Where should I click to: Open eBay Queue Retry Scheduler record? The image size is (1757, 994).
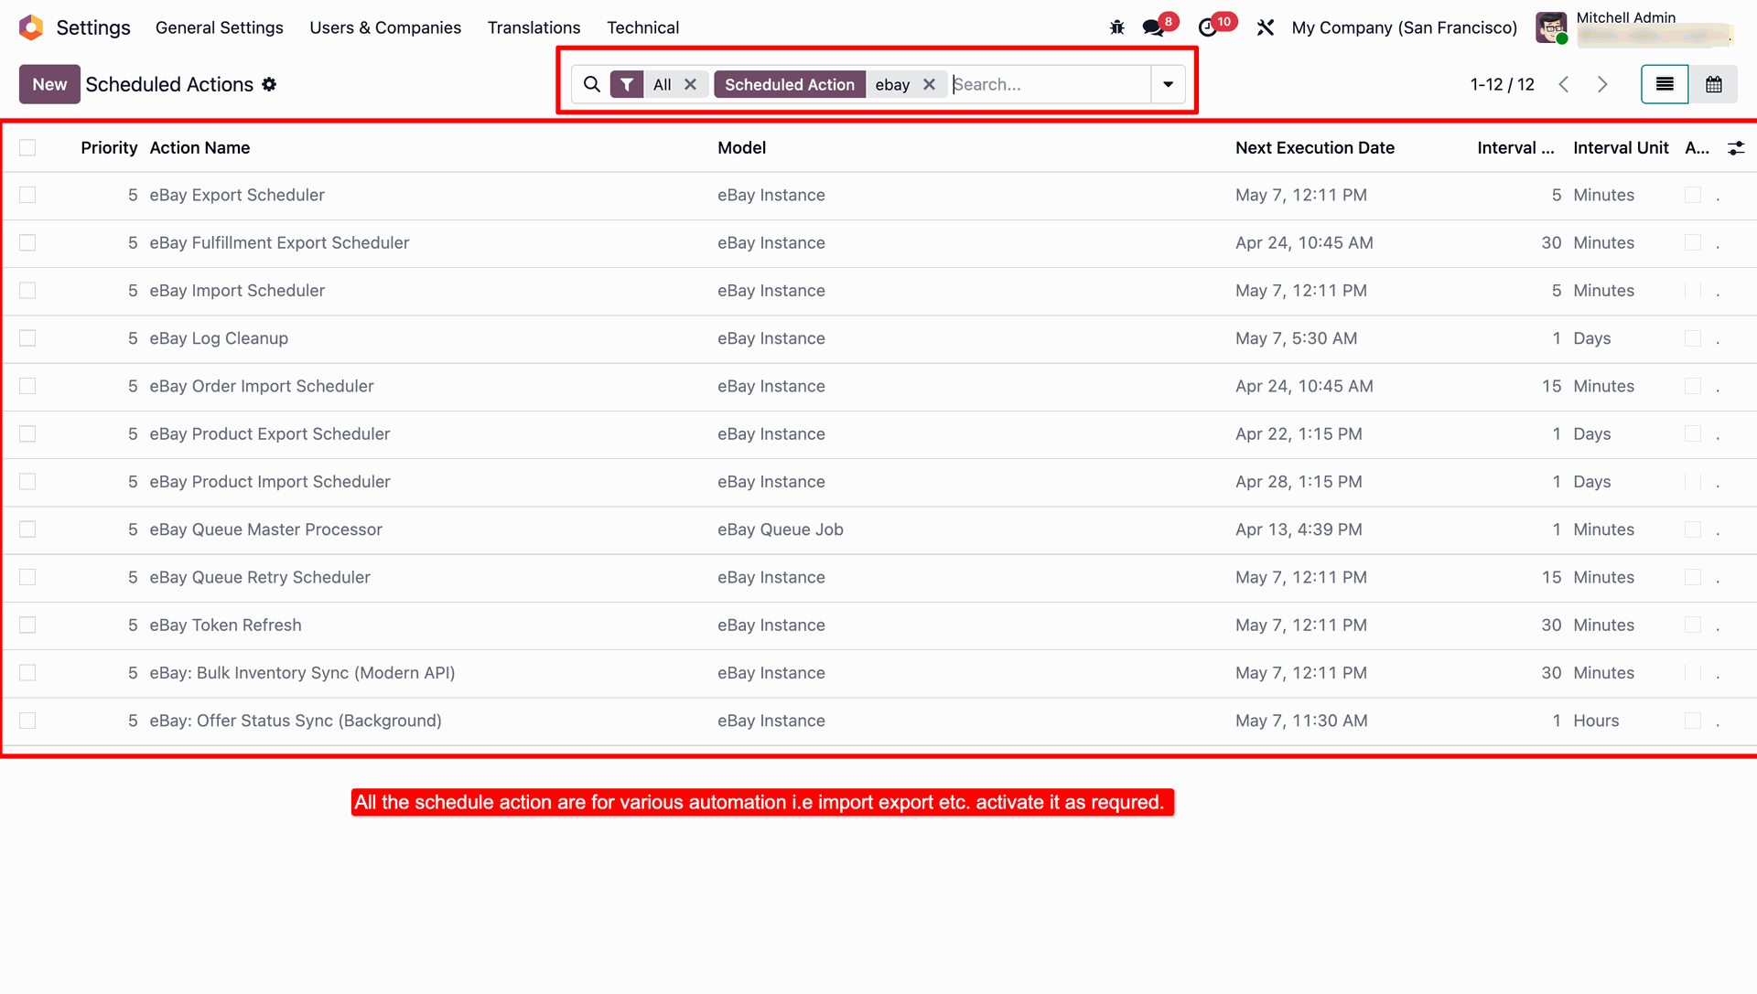[260, 578]
